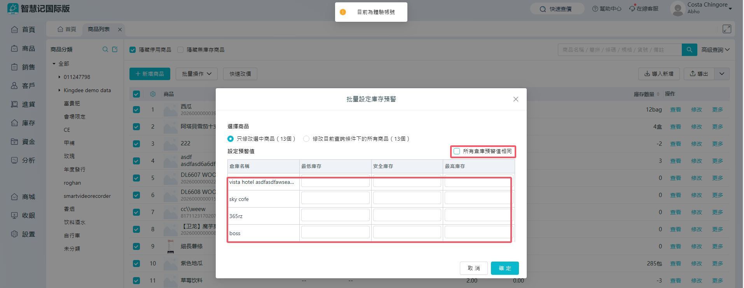The width and height of the screenshot is (744, 288).
Task: Click the column settings gear in table header
Action: tap(153, 94)
